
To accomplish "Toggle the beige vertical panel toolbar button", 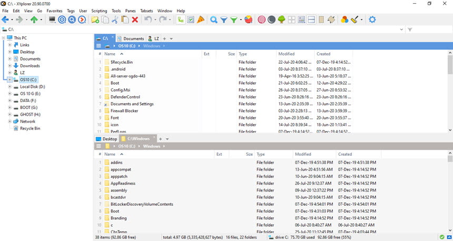I will coord(321,19).
